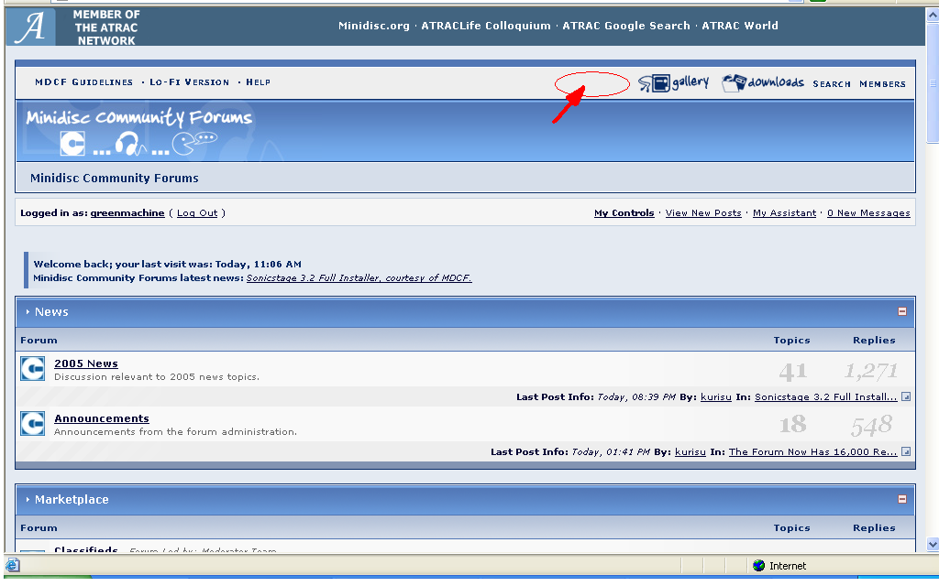The height and width of the screenshot is (586, 939).
Task: Open the downloads icon link
Action: pyautogui.click(x=763, y=82)
